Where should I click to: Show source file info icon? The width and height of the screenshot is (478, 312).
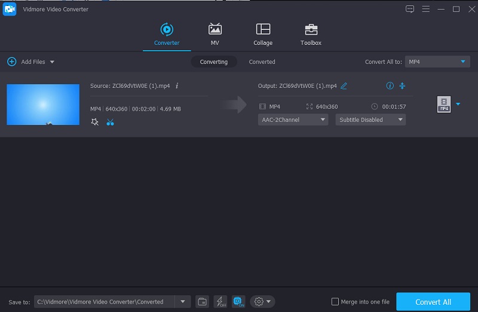click(x=177, y=86)
